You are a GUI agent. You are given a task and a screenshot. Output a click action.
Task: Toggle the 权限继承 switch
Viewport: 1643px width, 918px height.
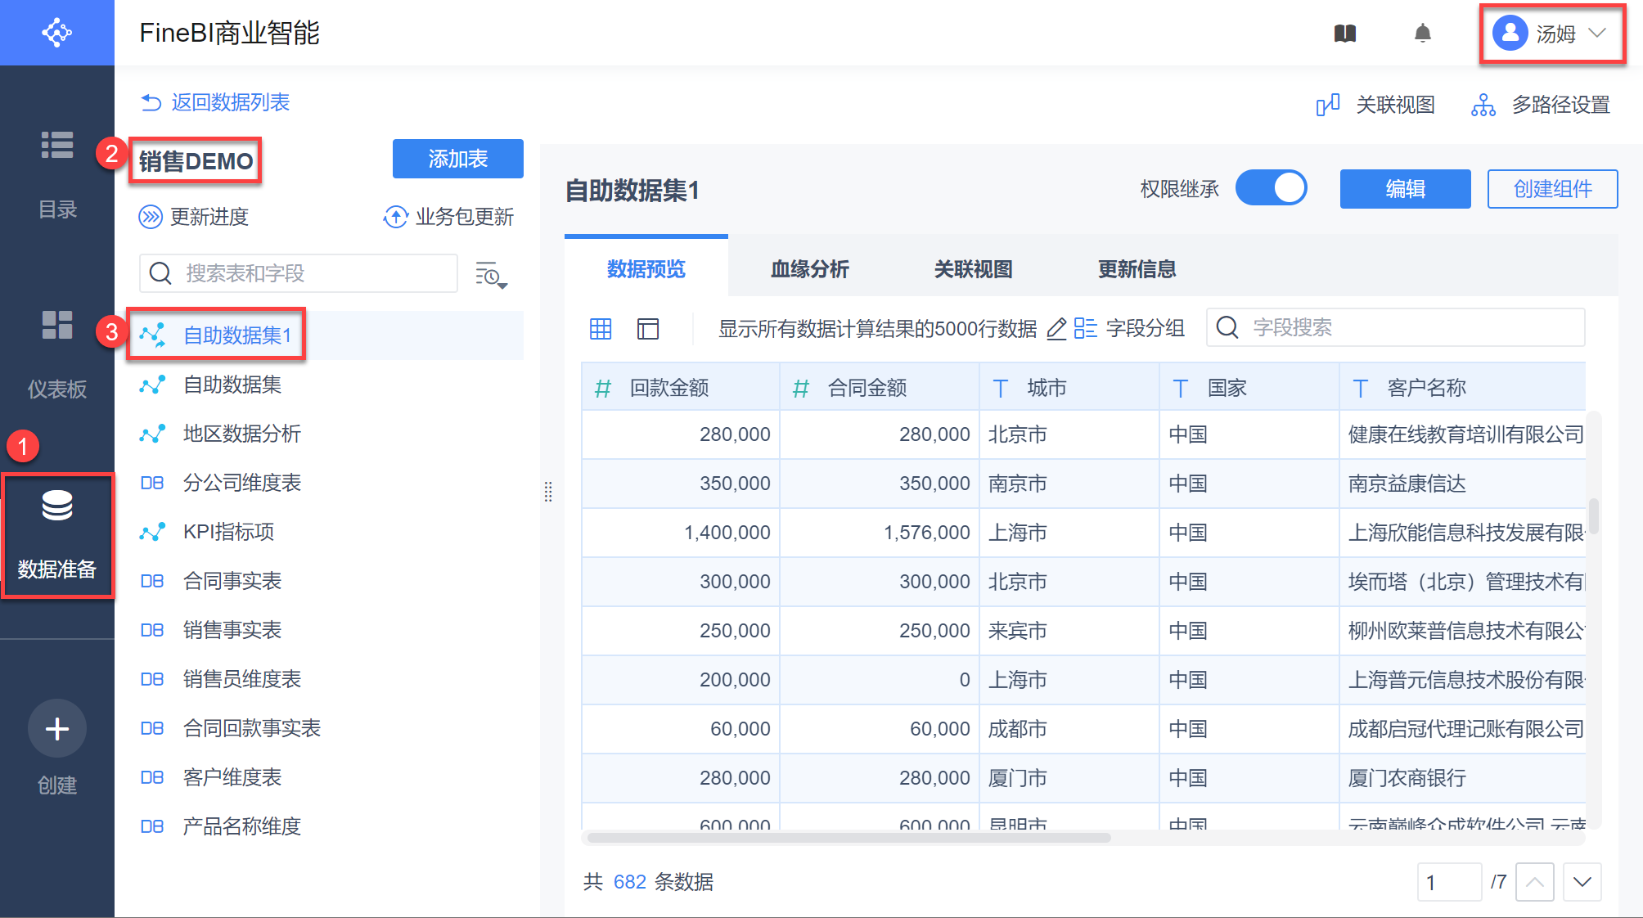1271,189
